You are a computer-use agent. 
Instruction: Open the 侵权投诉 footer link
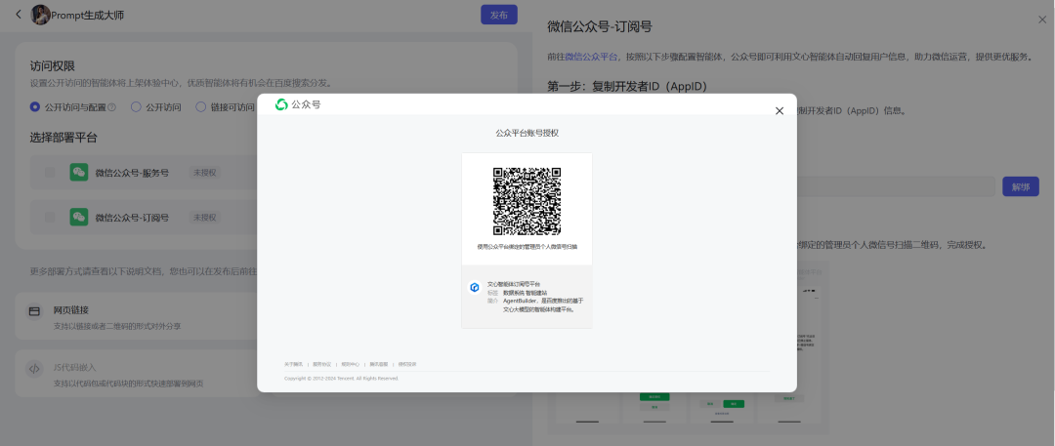tap(407, 364)
